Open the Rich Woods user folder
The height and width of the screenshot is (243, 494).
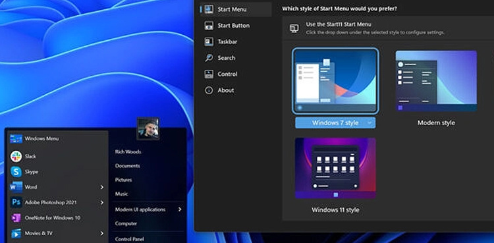tap(128, 151)
